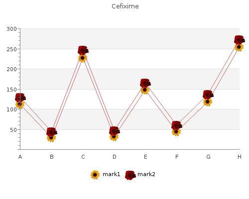Select the rose marker at category G
This screenshot has width=249, height=199.
click(208, 95)
